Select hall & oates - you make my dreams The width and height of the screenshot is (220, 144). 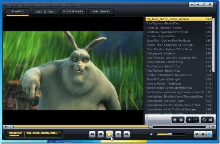178,92
